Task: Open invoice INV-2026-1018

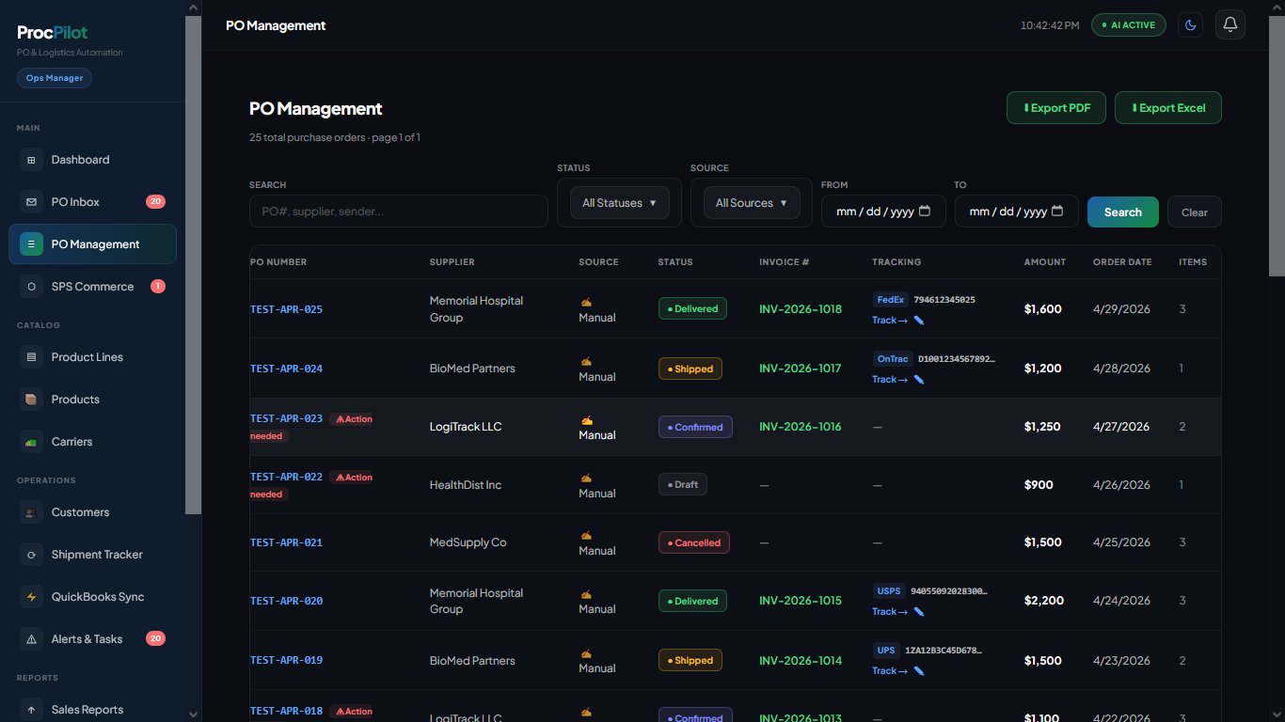Action: pos(801,309)
